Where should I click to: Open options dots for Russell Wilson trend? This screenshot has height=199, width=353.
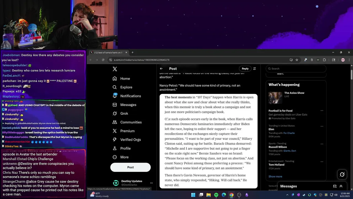322,144
